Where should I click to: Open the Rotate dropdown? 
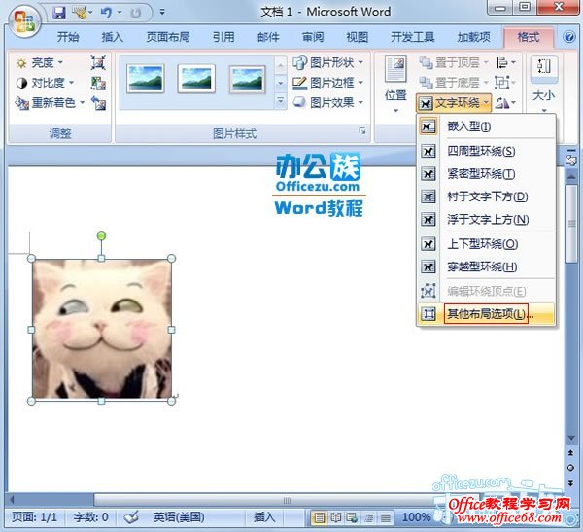tap(505, 103)
